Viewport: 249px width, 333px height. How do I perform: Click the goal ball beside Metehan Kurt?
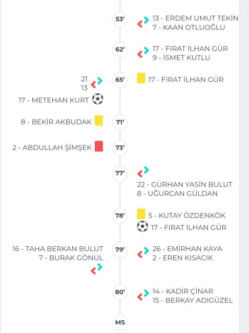pos(98,99)
